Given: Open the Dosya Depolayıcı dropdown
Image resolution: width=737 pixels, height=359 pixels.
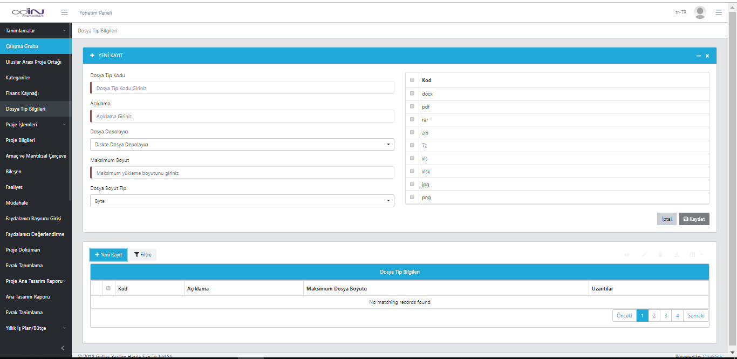Looking at the screenshot, I should tap(242, 145).
